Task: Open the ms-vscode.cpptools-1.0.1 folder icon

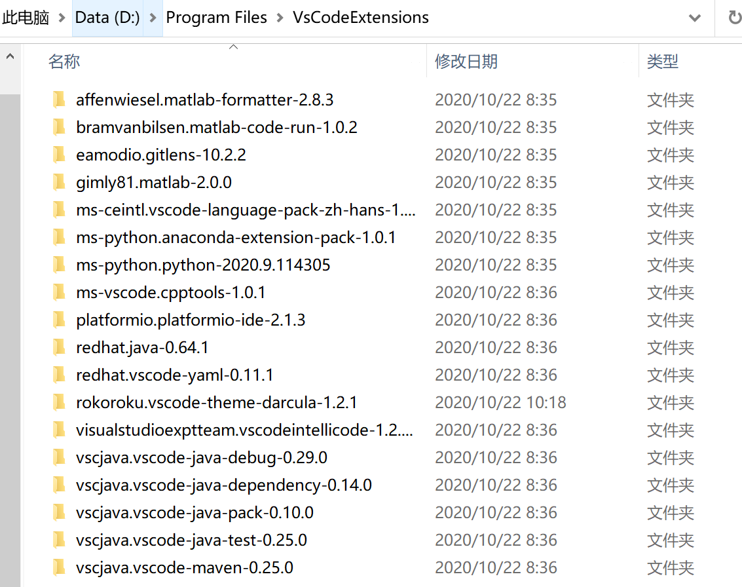Action: tap(60, 292)
